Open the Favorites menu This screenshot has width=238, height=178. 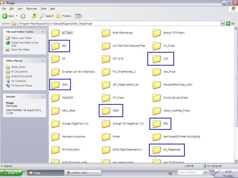coord(32,9)
